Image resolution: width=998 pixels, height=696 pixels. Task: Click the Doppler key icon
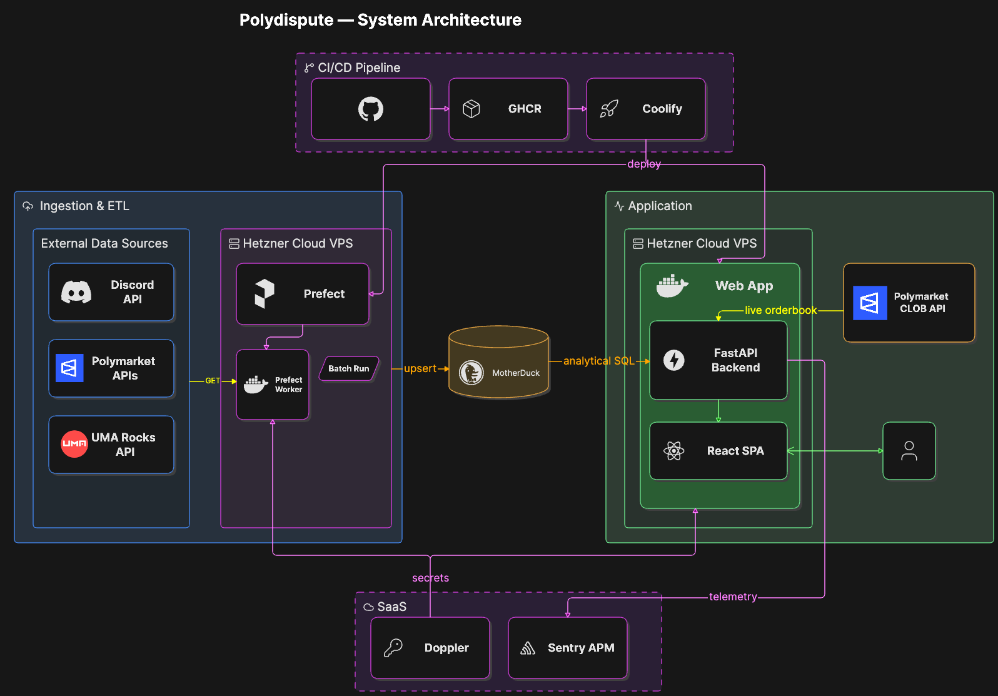[393, 648]
